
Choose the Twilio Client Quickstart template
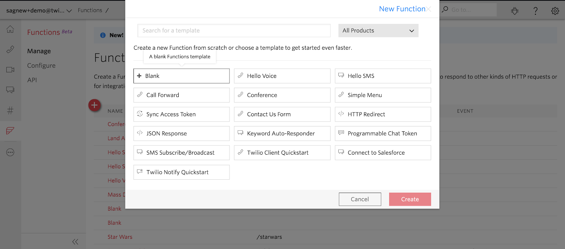282,152
